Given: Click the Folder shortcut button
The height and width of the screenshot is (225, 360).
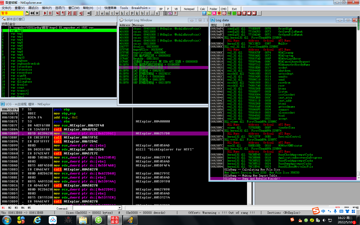Looking at the screenshot, I should [213, 9].
